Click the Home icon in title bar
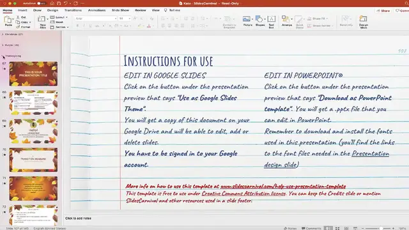 tap(52, 3)
